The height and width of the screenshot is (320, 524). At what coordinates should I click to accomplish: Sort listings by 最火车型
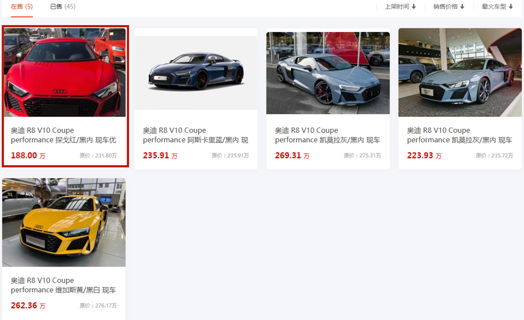click(497, 7)
